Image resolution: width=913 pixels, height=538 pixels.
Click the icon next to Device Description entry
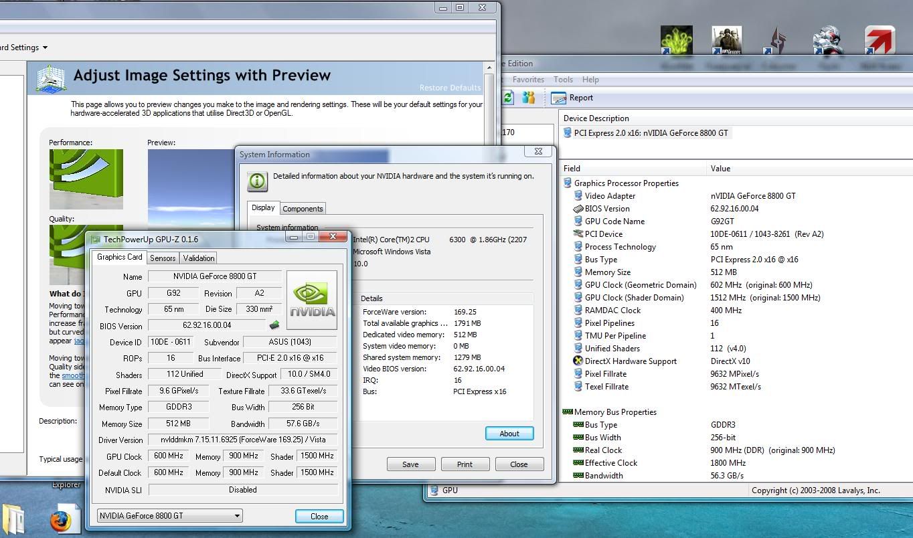pos(568,133)
